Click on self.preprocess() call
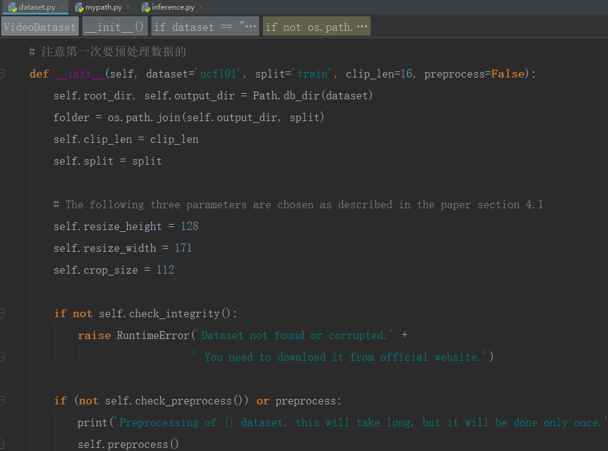This screenshot has height=451, width=608. point(128,444)
